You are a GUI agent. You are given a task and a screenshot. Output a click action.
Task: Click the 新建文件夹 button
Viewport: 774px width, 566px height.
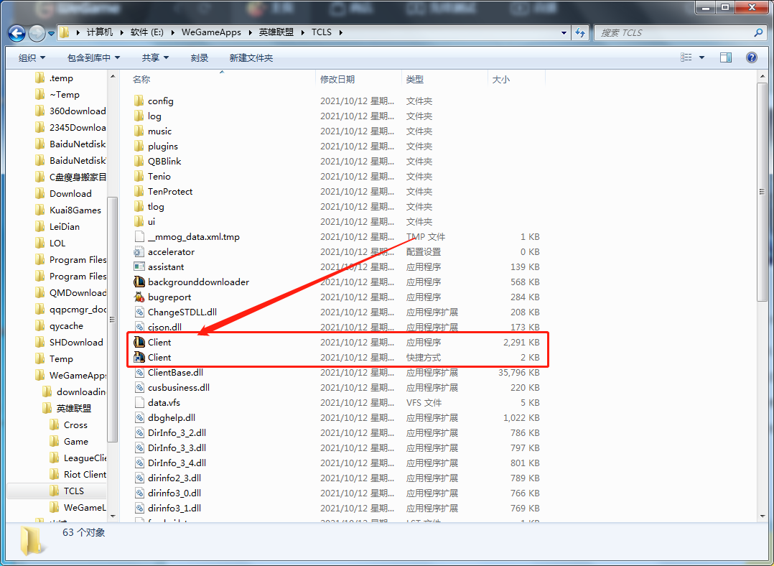(251, 57)
